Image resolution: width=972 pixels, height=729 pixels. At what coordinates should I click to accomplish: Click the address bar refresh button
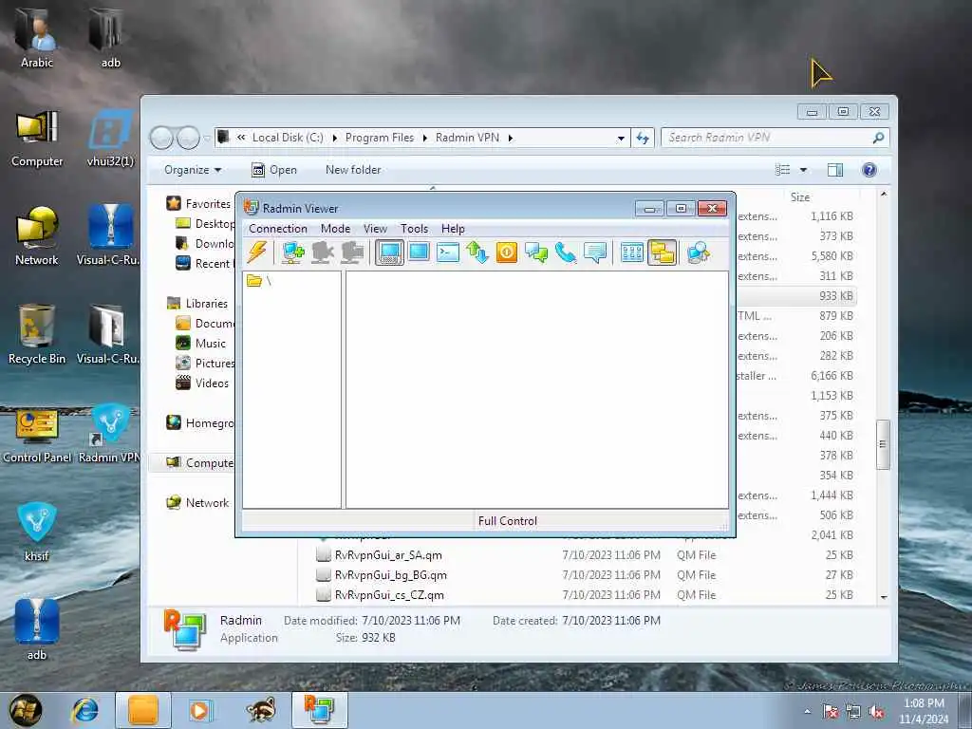[643, 138]
